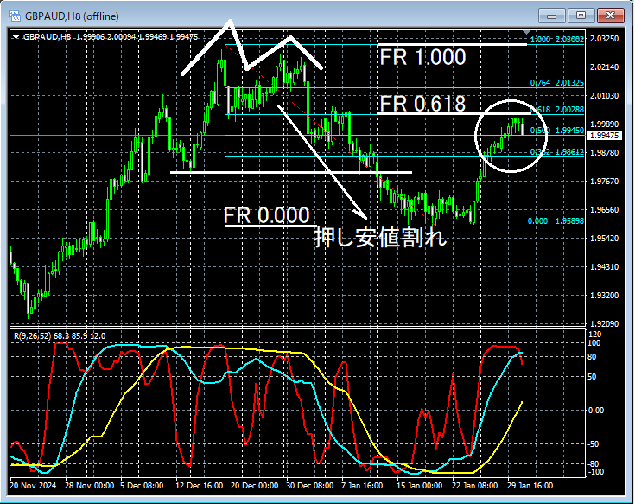Click the FR 1.000 text label on chart
This screenshot has height=504, width=635.
click(422, 57)
